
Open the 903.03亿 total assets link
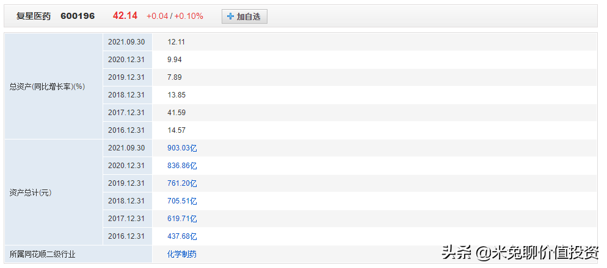click(182, 148)
